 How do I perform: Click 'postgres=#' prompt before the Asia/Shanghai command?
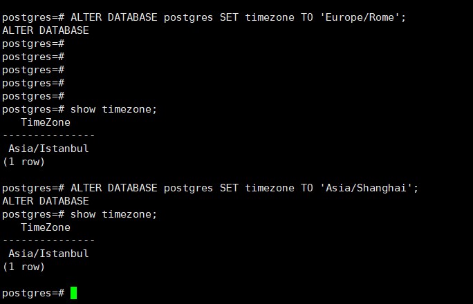point(33,188)
